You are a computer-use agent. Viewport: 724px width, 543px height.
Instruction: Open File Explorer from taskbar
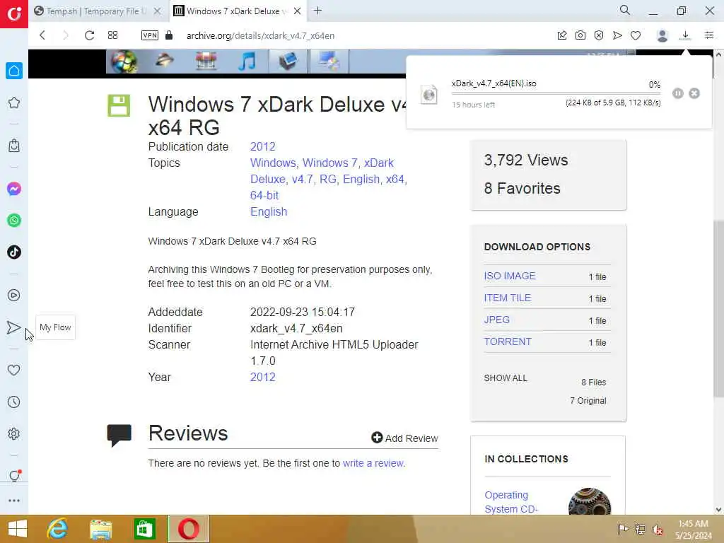tap(100, 529)
